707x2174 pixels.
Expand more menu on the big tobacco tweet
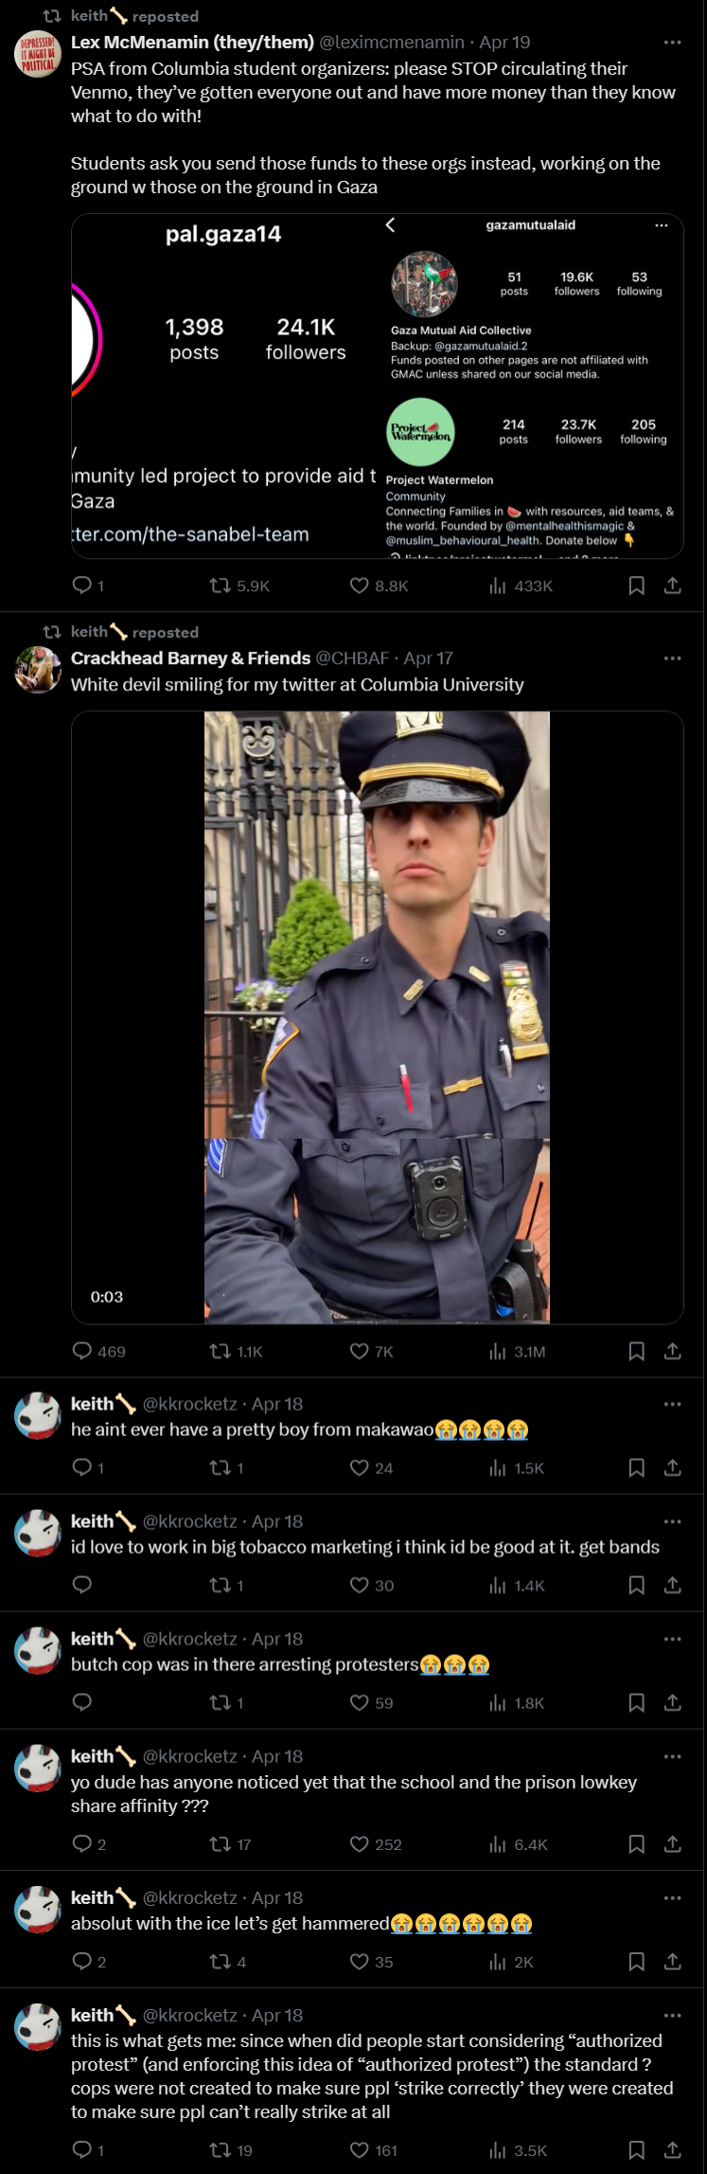[673, 1520]
